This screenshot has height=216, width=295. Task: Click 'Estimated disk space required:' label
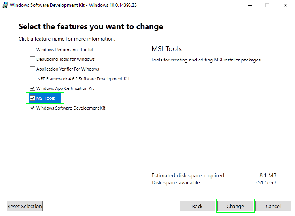188,175
